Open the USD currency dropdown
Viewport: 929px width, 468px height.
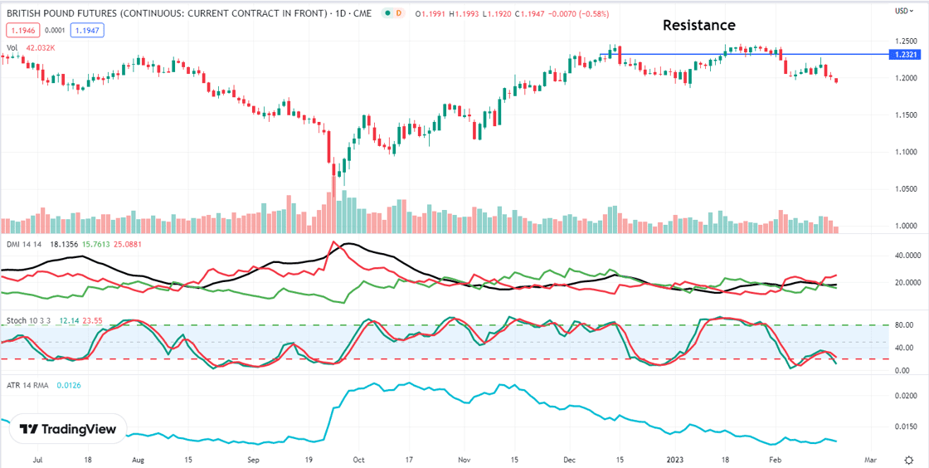tap(904, 10)
